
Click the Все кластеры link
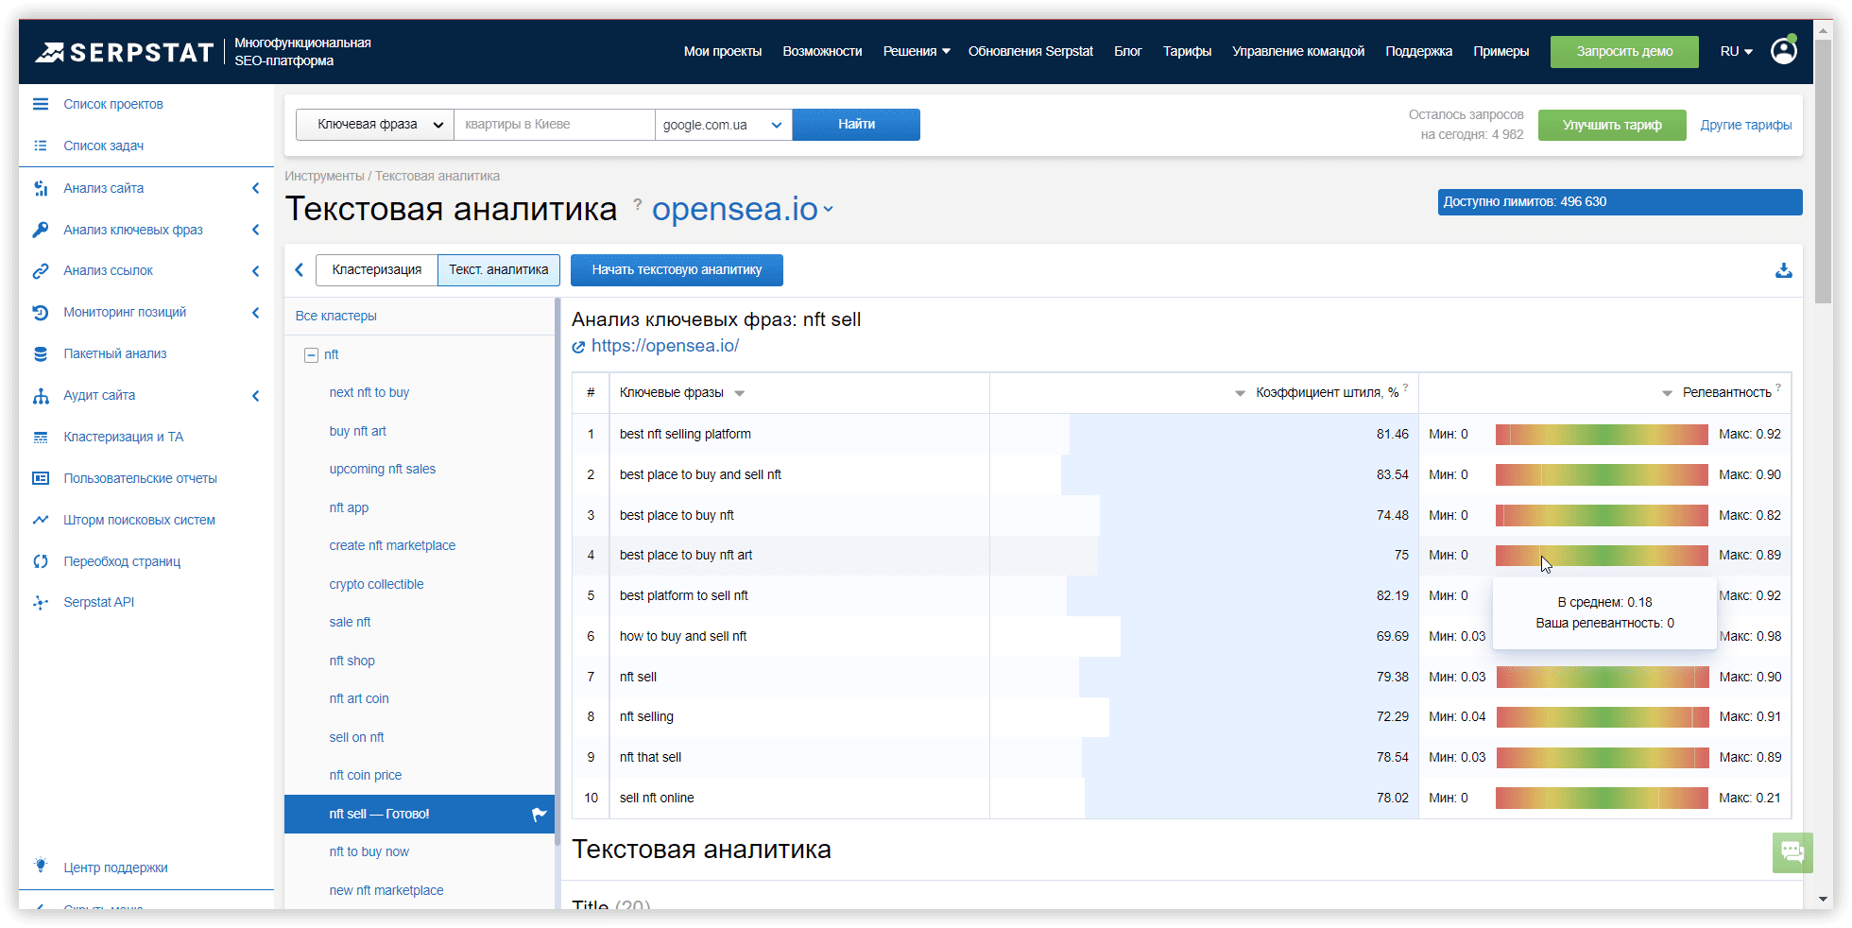pyautogui.click(x=335, y=316)
